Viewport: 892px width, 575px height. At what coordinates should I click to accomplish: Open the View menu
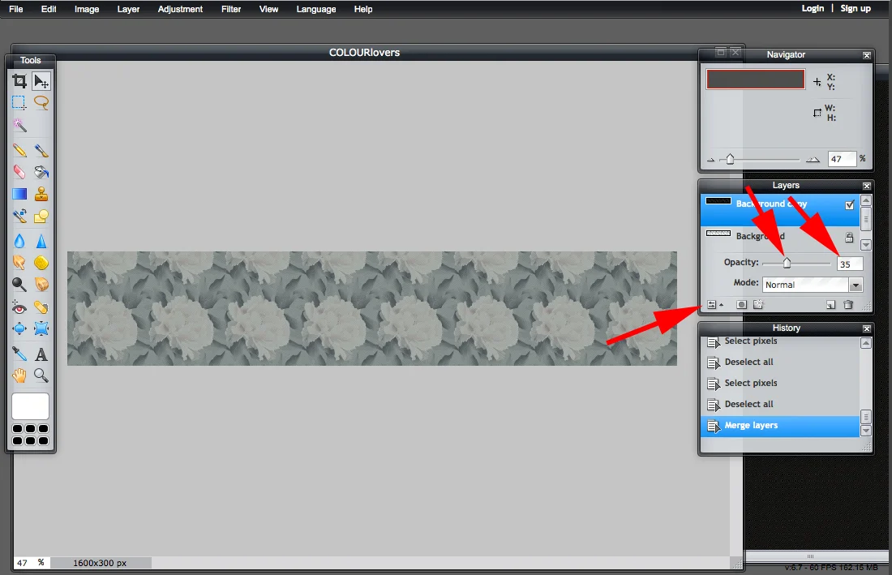pos(268,9)
